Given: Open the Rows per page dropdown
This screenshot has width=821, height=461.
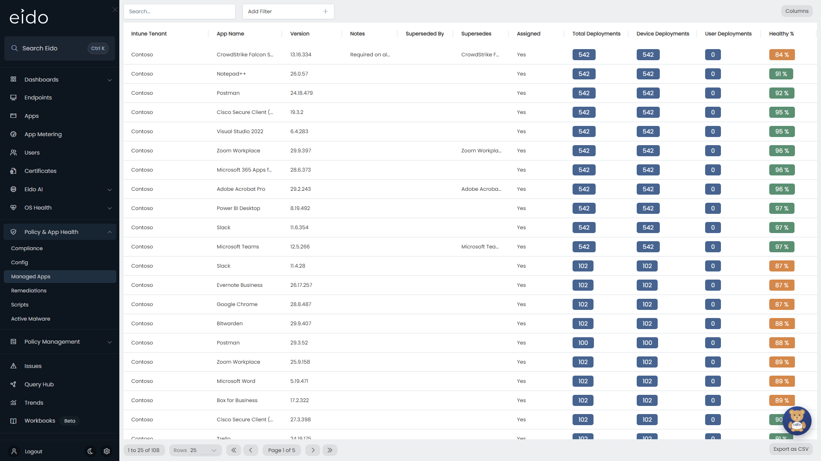Looking at the screenshot, I should (195, 450).
